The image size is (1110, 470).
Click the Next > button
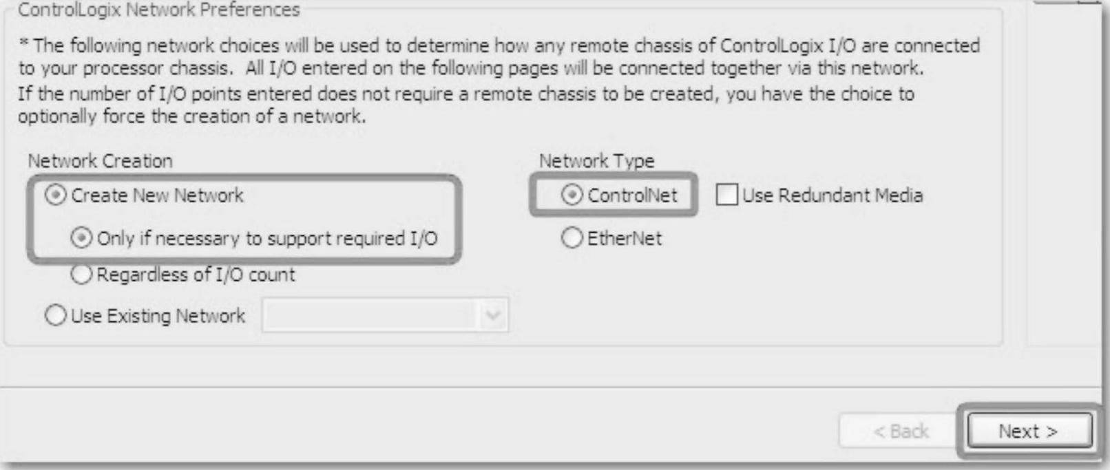point(1029,431)
